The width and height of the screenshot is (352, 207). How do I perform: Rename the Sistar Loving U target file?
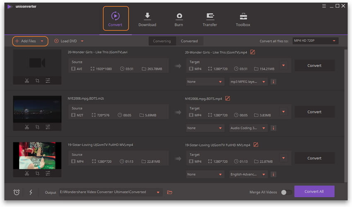point(256,145)
